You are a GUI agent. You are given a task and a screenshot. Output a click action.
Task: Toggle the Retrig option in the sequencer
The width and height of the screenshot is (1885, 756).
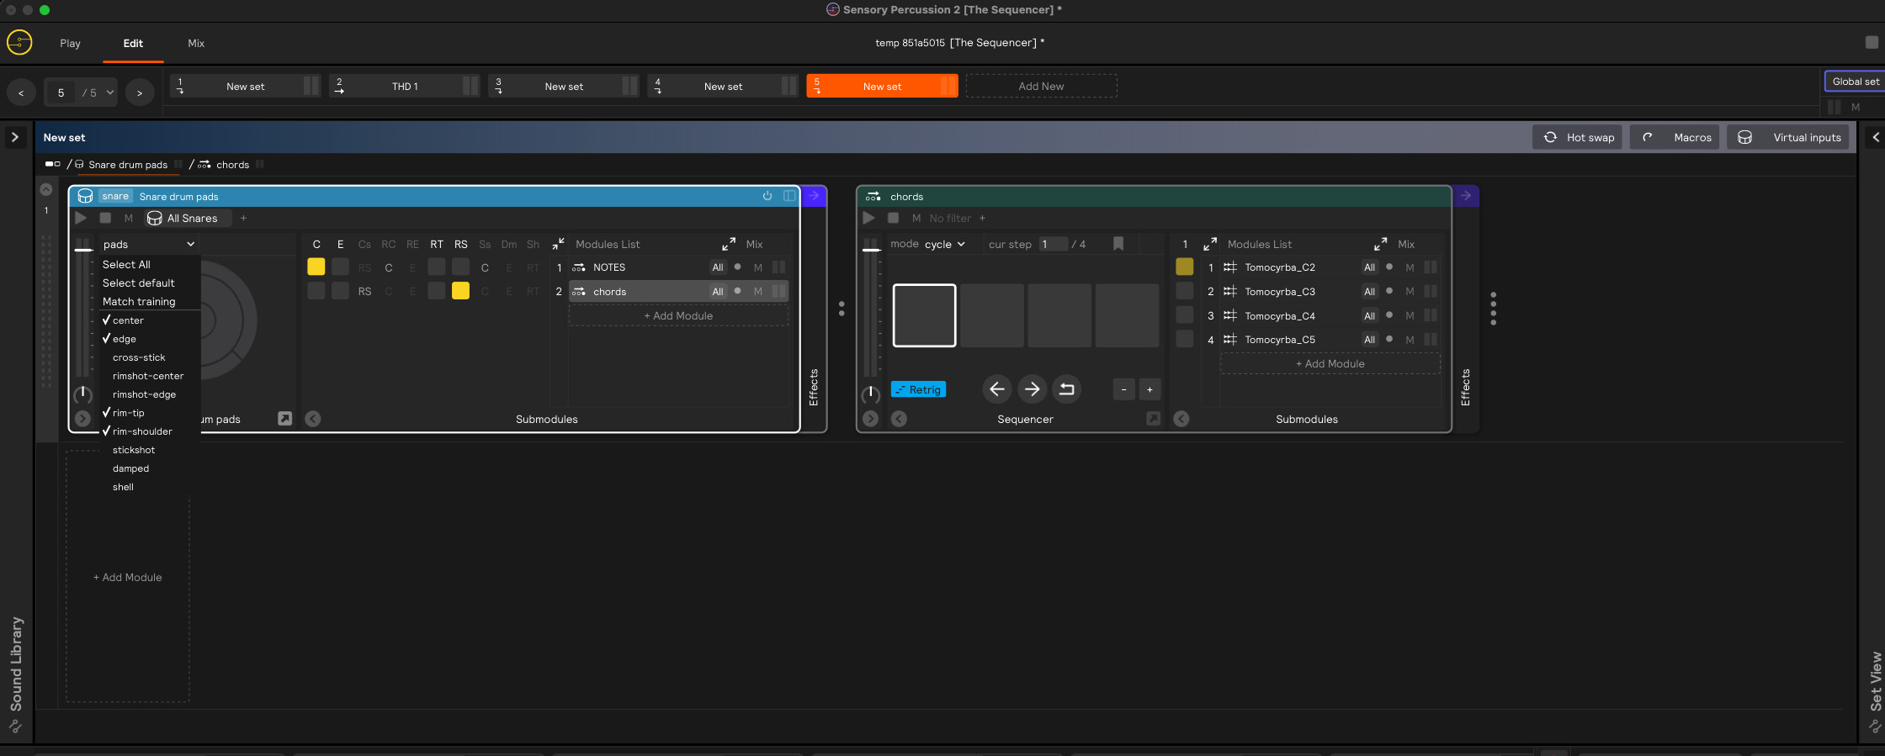[x=918, y=390]
